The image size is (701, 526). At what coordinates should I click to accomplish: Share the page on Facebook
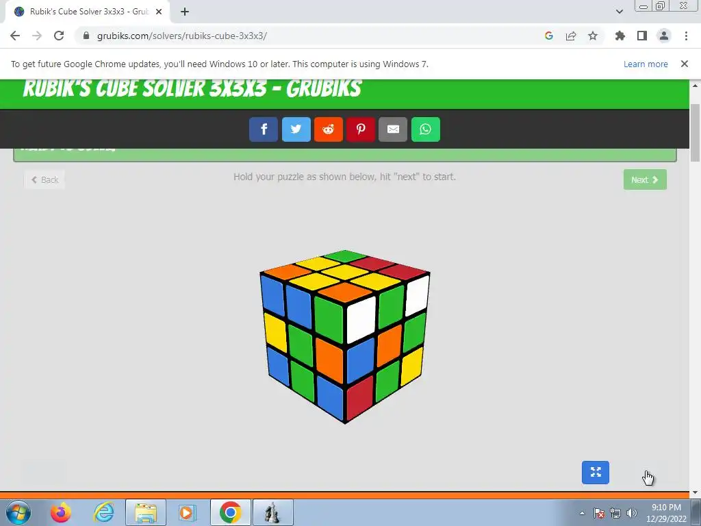click(x=264, y=129)
